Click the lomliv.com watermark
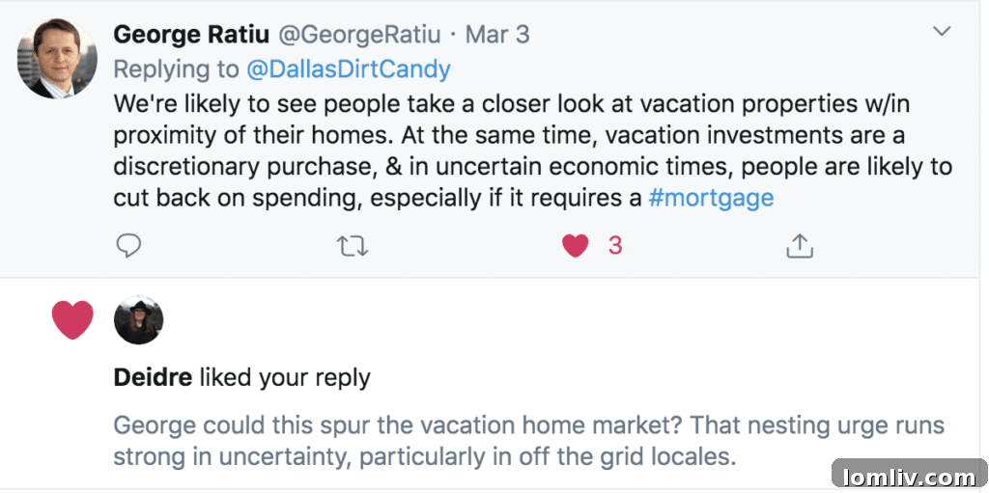The height and width of the screenshot is (493, 989). pos(909,476)
